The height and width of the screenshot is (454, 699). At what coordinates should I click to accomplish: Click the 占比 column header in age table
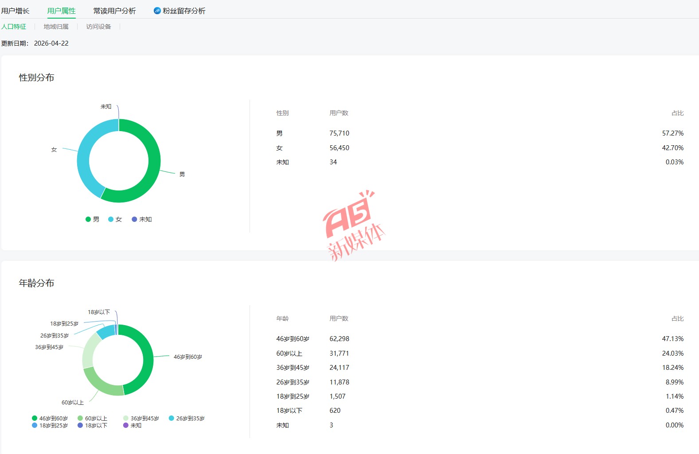[x=677, y=318]
